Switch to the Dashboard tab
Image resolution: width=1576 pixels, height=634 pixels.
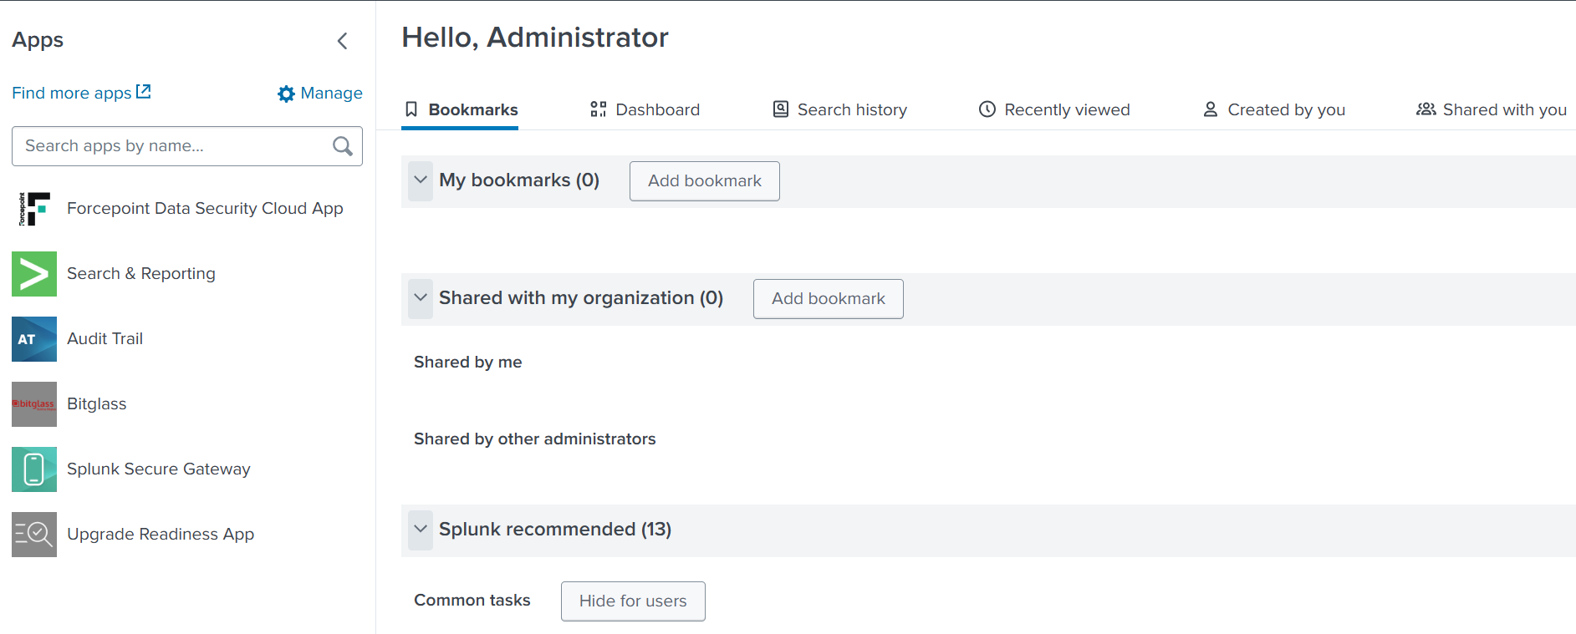645,109
